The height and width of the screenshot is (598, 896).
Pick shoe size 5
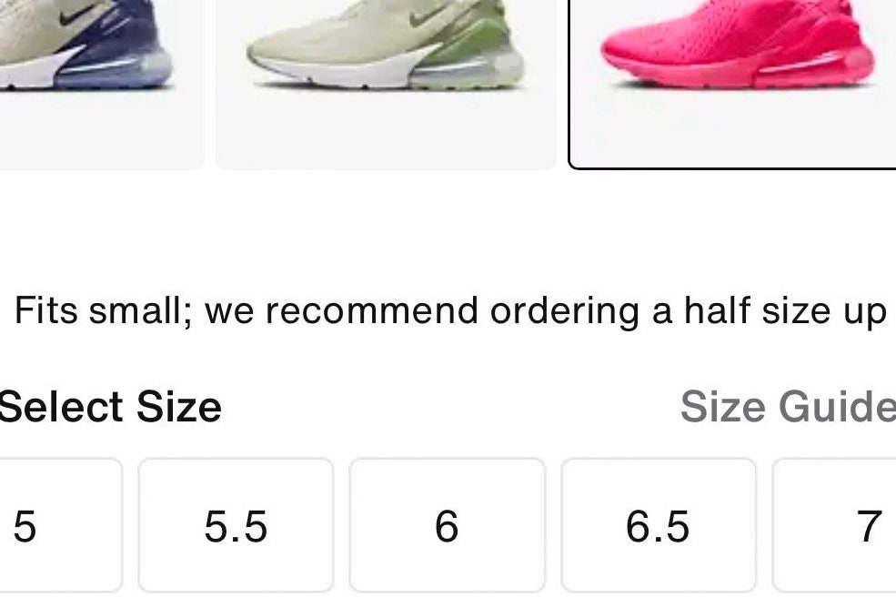(x=57, y=525)
